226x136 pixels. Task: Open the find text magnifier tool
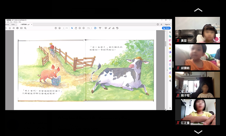tap(25, 28)
